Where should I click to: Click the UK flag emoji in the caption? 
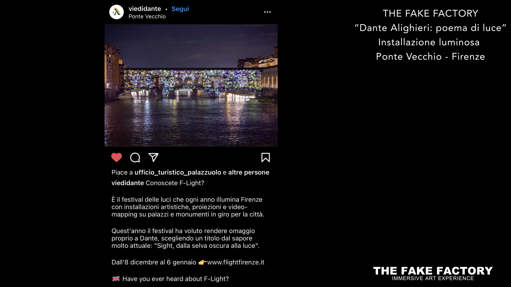[x=116, y=279]
